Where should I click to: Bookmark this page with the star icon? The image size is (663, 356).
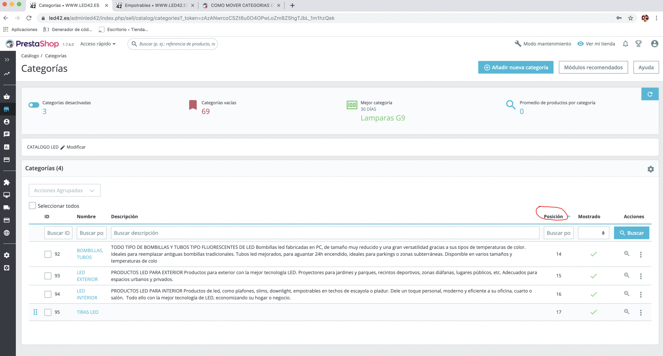631,18
